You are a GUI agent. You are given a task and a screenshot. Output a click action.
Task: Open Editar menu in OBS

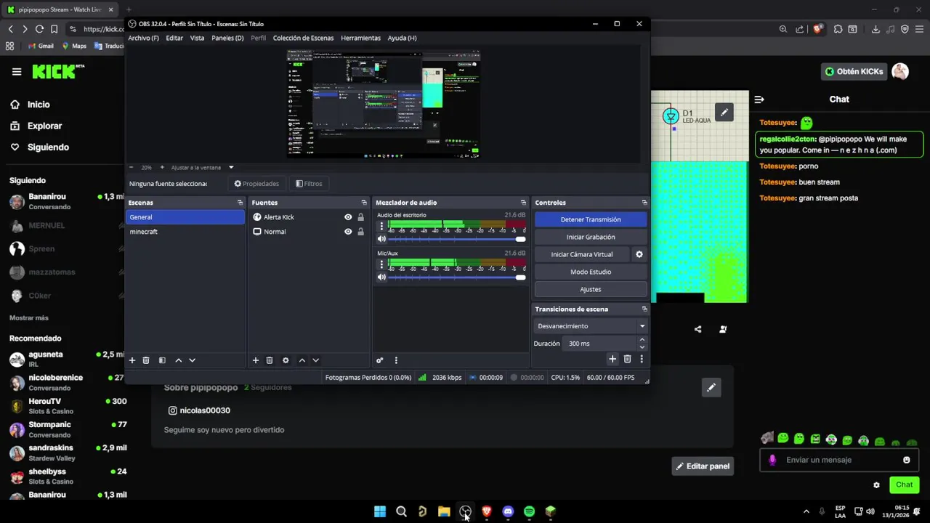coord(174,38)
